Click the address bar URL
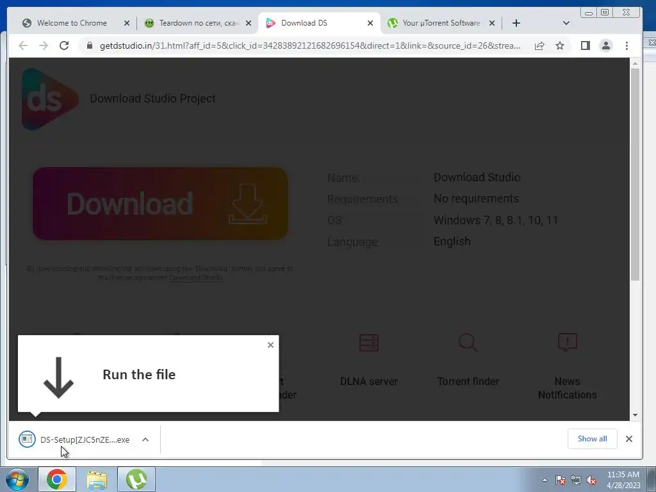The image size is (656, 492). pyautogui.click(x=309, y=45)
